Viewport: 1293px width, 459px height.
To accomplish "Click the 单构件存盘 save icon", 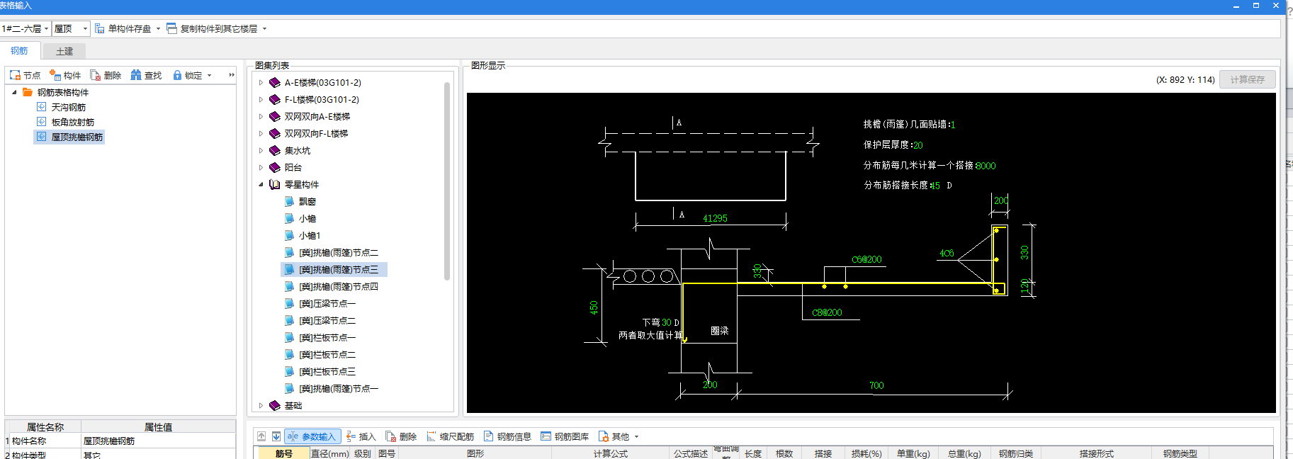I will click(100, 29).
